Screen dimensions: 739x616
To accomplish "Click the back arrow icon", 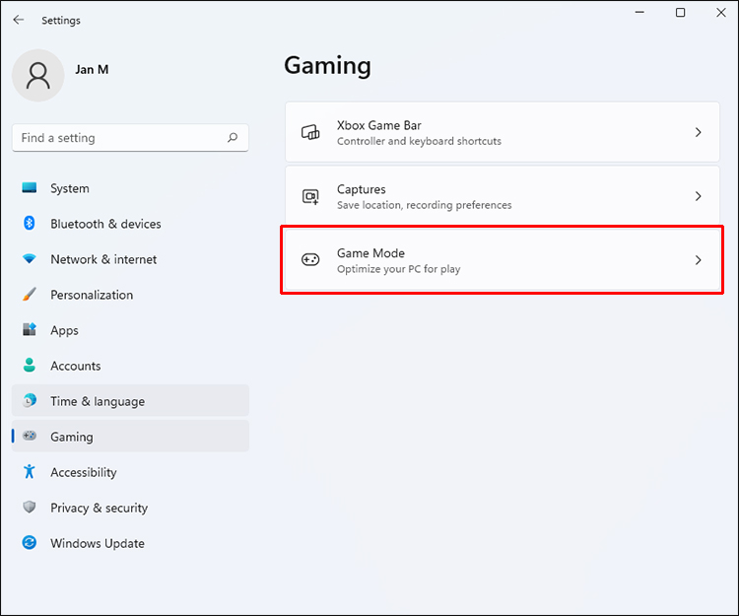I will pyautogui.click(x=19, y=20).
